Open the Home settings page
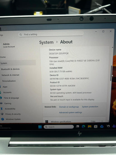 [3, 57]
